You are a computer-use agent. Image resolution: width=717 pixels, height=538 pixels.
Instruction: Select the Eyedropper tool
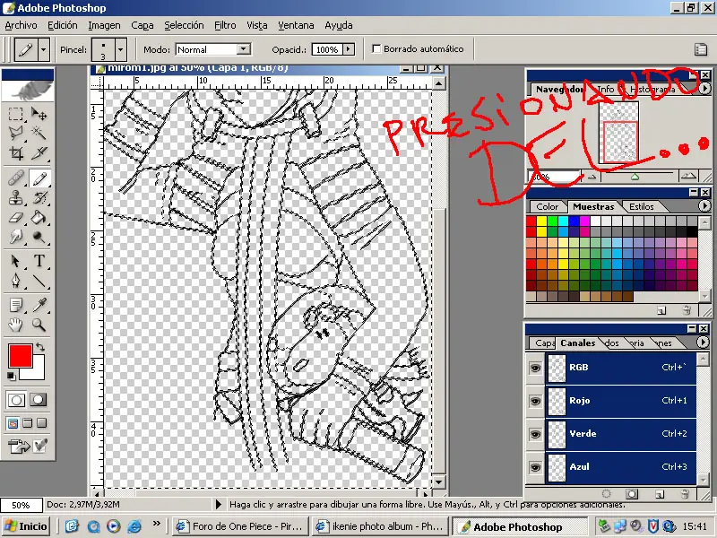coord(39,305)
